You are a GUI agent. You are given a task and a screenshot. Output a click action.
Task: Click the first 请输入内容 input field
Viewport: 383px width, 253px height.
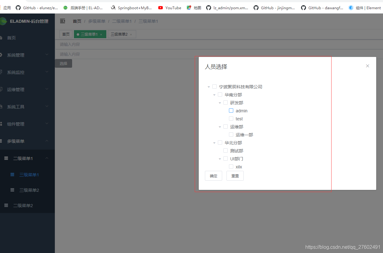219,44
